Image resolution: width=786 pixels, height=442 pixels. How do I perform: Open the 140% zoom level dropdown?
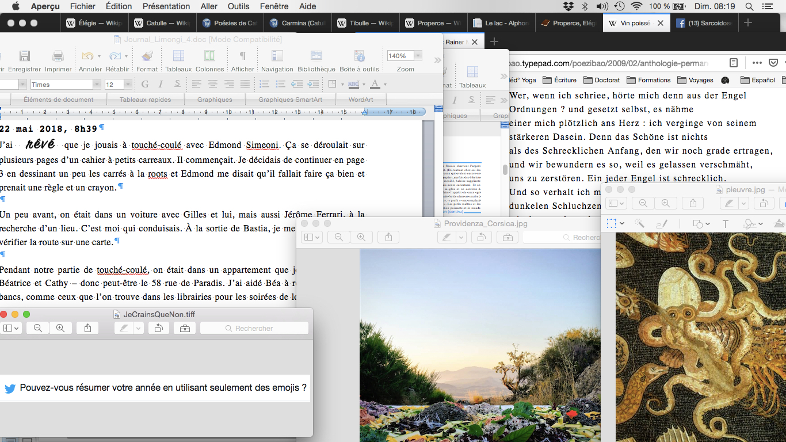tap(418, 56)
